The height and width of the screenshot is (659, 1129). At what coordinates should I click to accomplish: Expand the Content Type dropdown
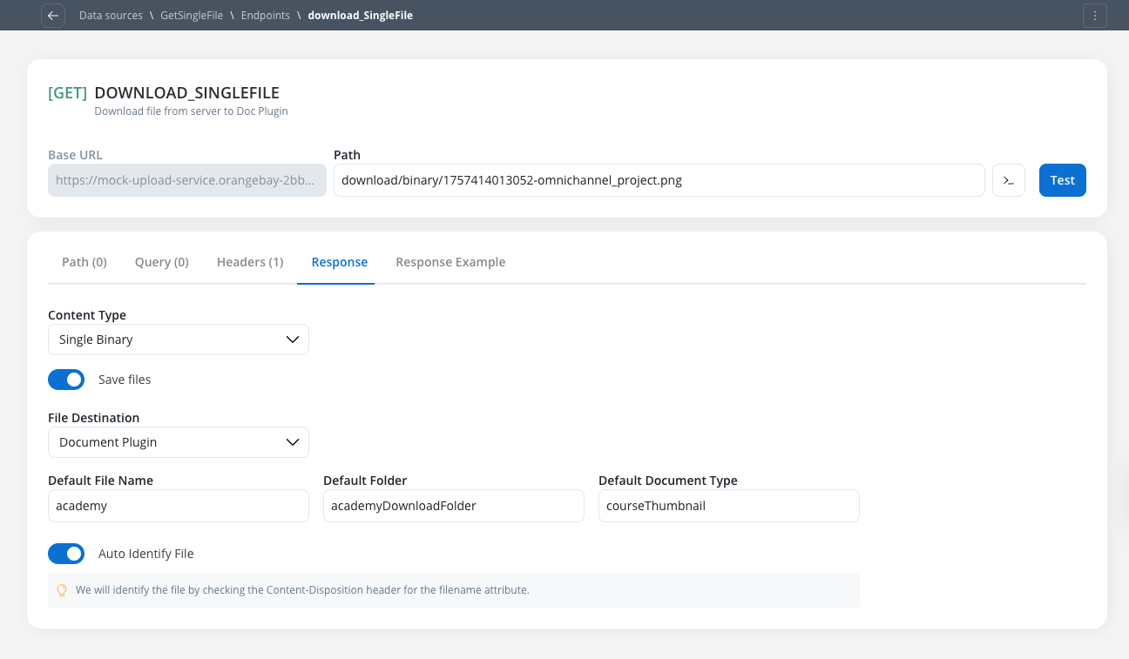(179, 340)
